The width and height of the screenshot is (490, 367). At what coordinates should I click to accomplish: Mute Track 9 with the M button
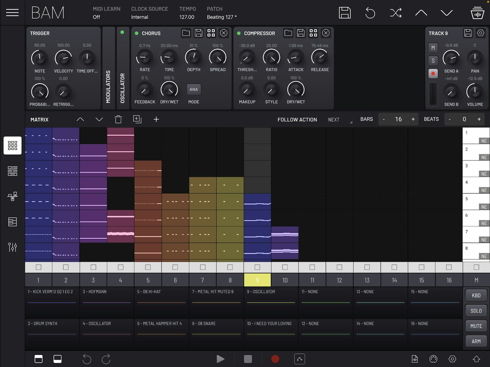[433, 48]
